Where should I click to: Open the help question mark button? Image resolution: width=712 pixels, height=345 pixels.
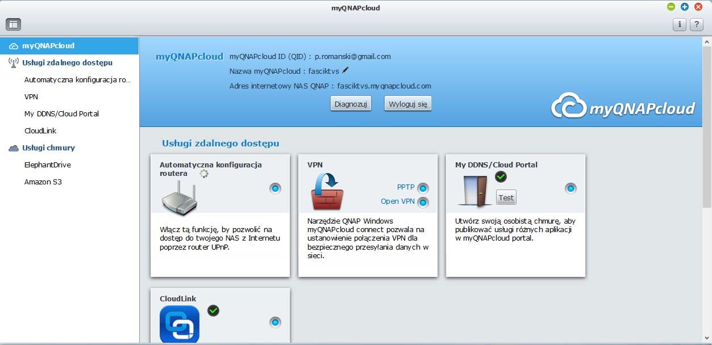[x=697, y=24]
